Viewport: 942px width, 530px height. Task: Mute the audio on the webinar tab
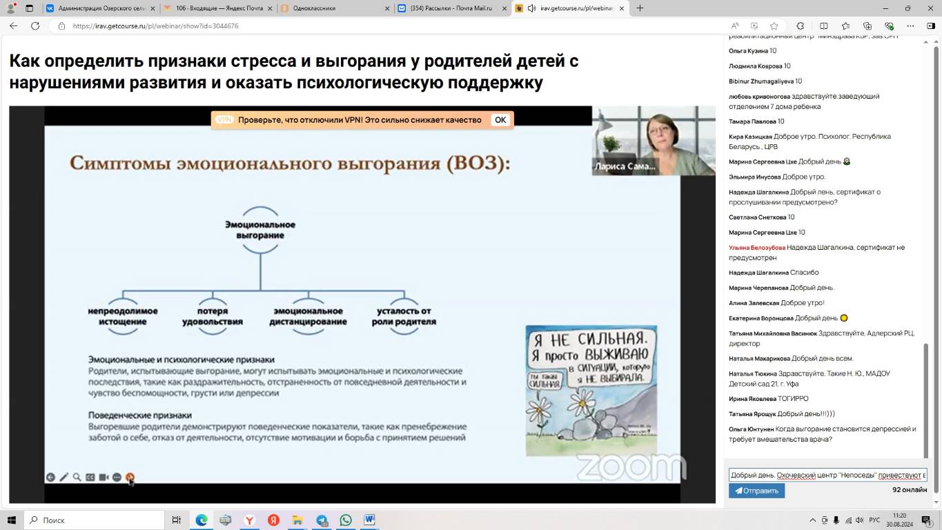[531, 8]
